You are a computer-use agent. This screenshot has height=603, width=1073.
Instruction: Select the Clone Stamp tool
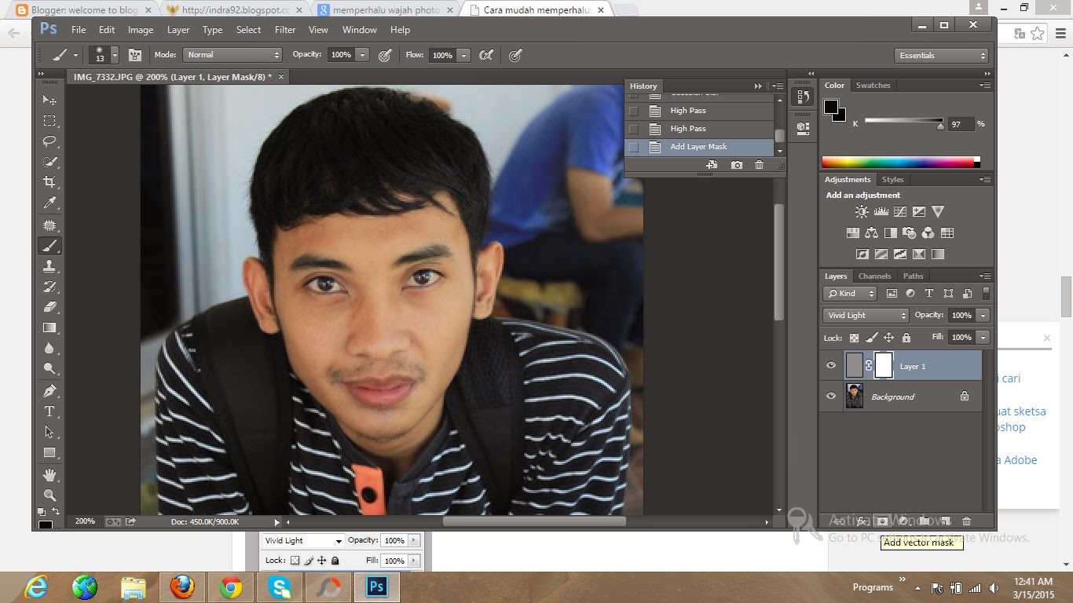coord(49,266)
